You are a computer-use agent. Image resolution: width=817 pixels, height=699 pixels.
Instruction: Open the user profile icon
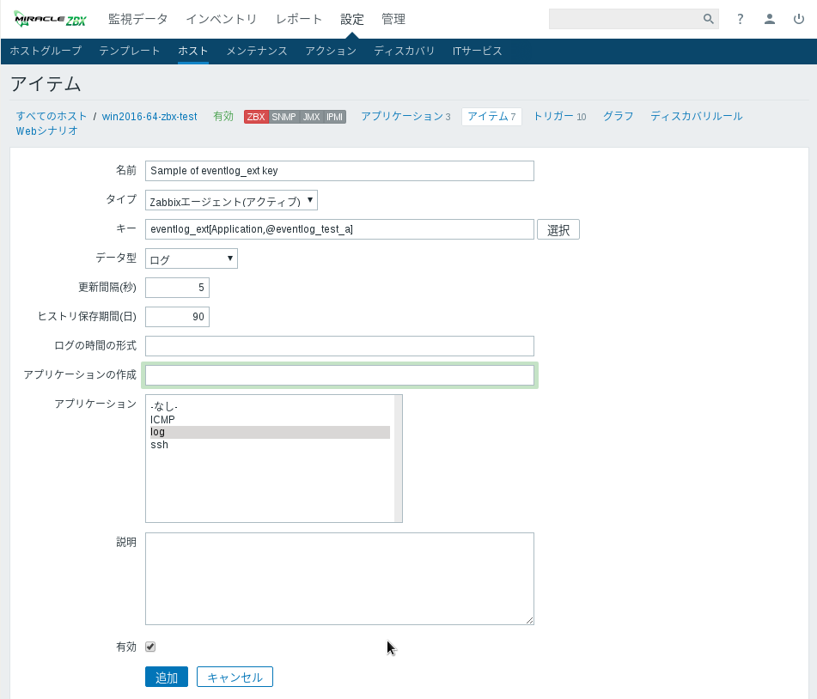770,19
